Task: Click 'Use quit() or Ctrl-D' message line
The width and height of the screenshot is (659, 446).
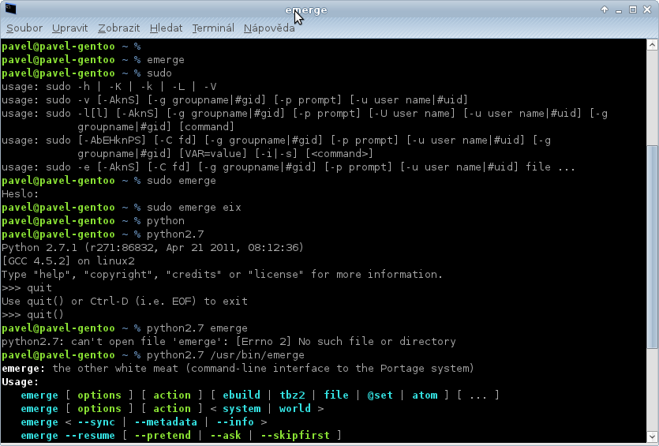Action: point(125,301)
